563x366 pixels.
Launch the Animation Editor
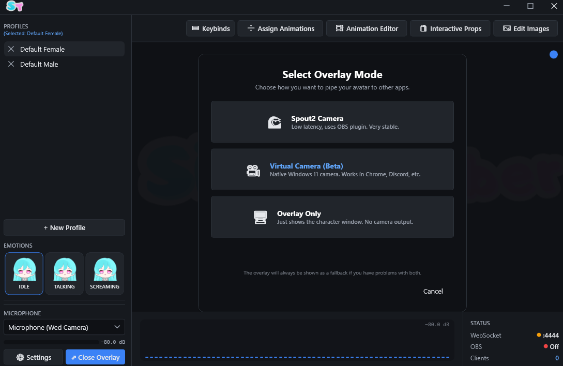pyautogui.click(x=367, y=28)
